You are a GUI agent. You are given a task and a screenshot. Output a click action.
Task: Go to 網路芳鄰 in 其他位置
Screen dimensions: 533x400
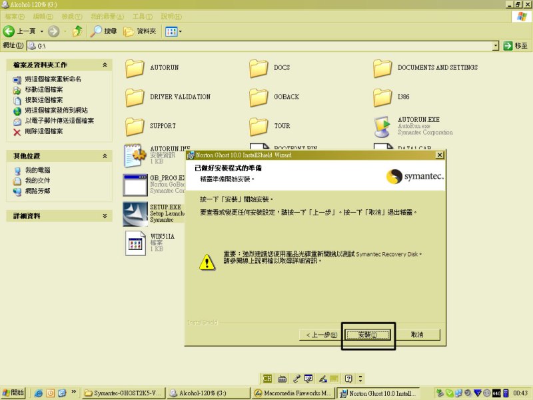37,191
